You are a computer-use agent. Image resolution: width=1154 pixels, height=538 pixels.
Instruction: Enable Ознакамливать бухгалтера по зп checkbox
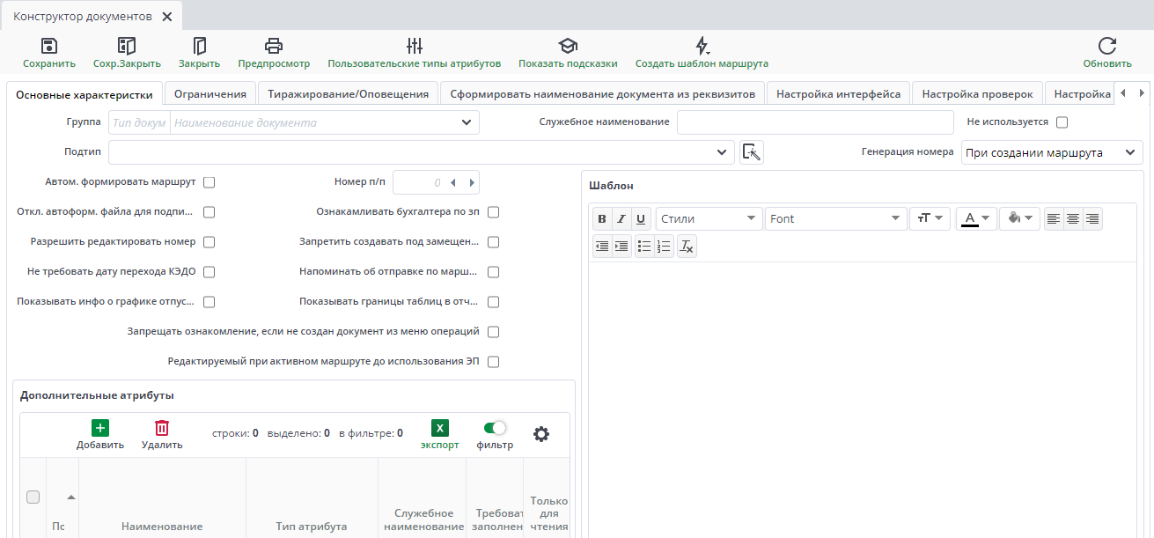click(x=494, y=212)
